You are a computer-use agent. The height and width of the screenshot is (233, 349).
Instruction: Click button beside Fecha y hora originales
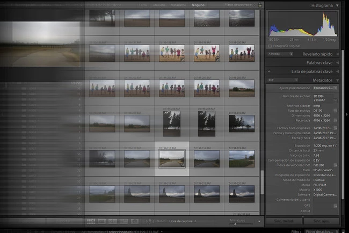335,128
